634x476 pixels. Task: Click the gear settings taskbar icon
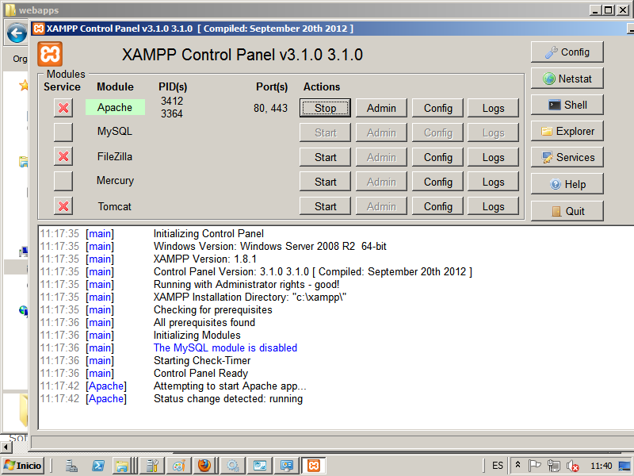pos(233,466)
